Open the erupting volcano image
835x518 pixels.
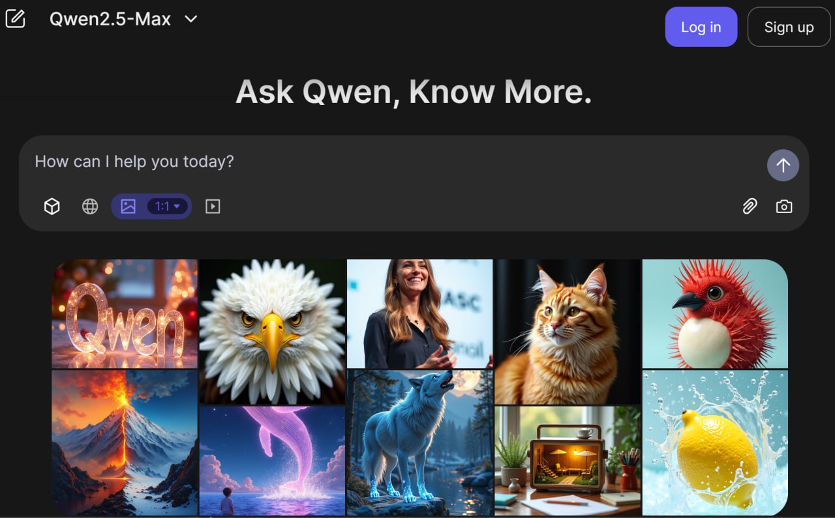(125, 442)
